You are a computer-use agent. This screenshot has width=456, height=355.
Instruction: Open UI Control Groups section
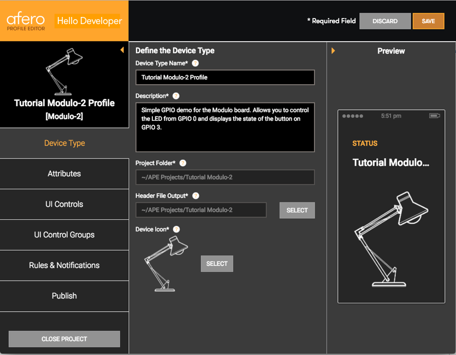64,235
